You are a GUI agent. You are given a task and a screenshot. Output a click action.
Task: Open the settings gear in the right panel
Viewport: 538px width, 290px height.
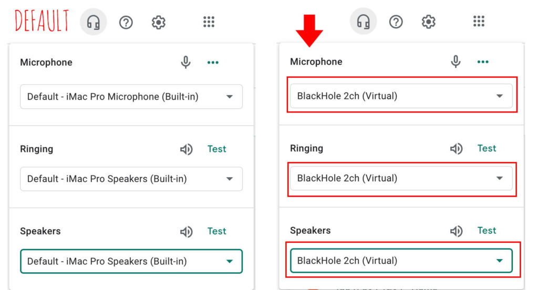pos(429,22)
